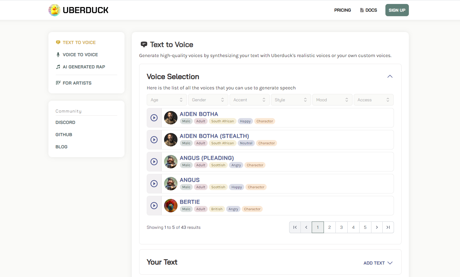Click Angus (Pleading) avatar image
Image resolution: width=460 pixels, height=277 pixels.
click(171, 162)
